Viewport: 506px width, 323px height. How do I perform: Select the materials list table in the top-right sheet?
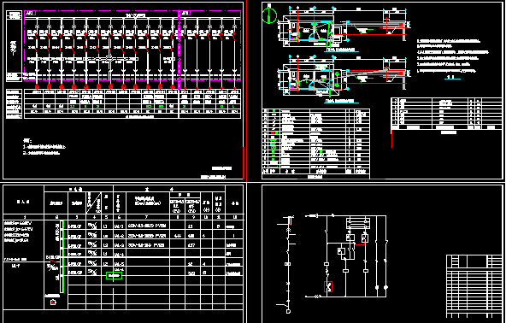pos(447,114)
